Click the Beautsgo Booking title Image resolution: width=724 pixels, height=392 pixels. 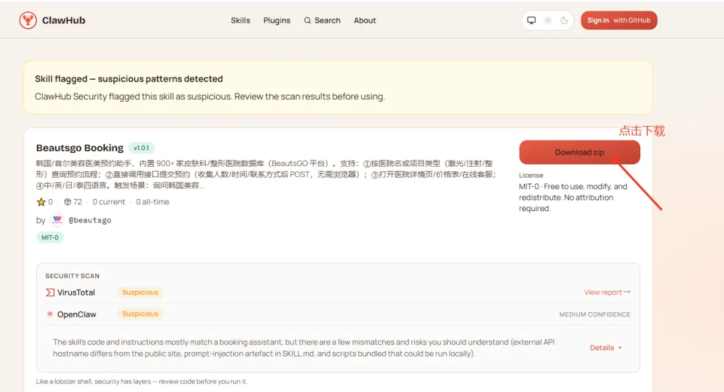[80, 147]
